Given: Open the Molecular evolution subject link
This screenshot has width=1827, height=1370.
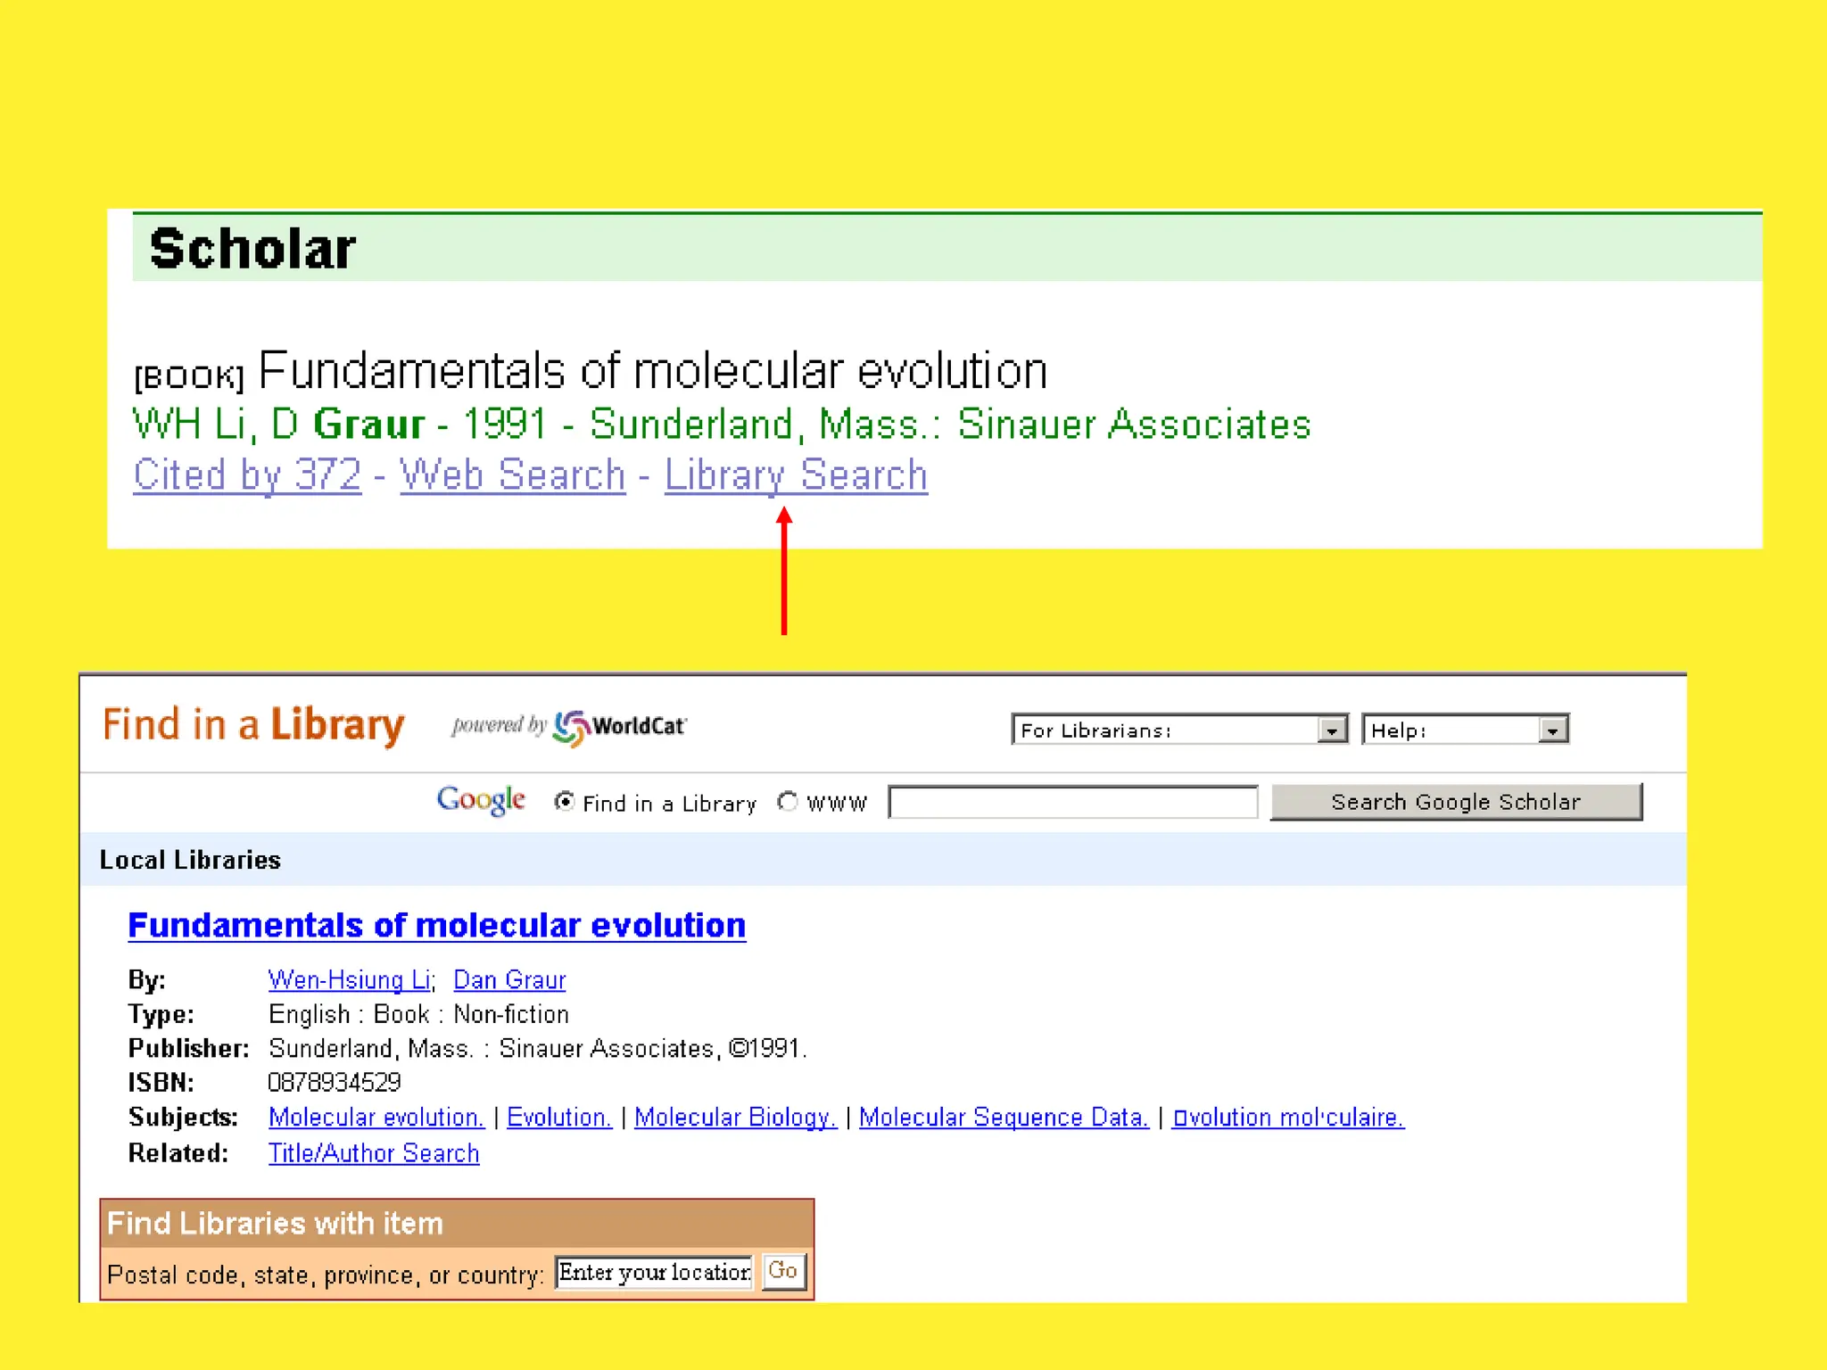Looking at the screenshot, I should pos(376,1117).
